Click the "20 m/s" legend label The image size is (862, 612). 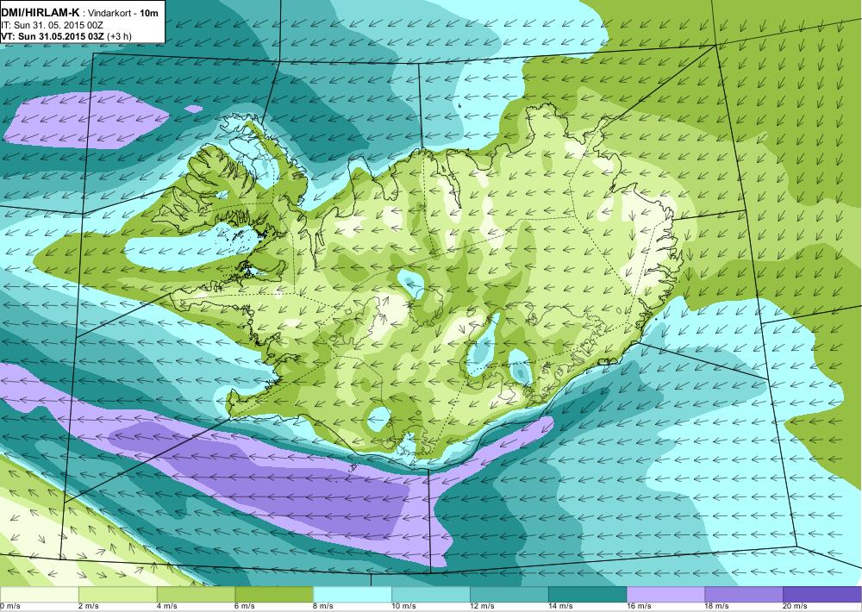click(x=796, y=607)
